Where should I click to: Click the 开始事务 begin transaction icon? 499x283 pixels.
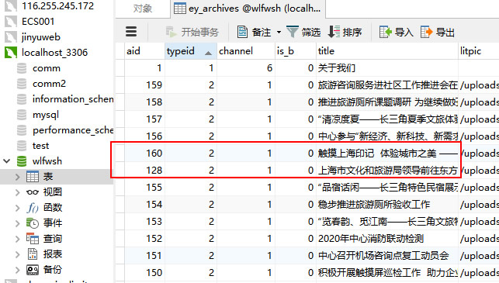171,32
